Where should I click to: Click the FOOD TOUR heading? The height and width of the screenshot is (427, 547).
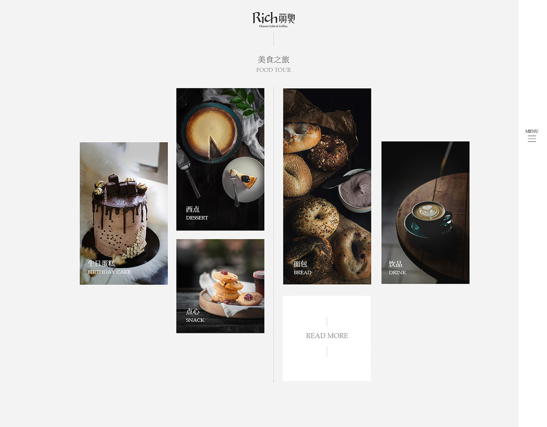(x=274, y=70)
